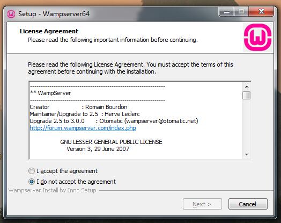Screen dimensions: 281x223
Task: Click the "Wampserver Install by Inno Setup" label
Action: click(53, 190)
